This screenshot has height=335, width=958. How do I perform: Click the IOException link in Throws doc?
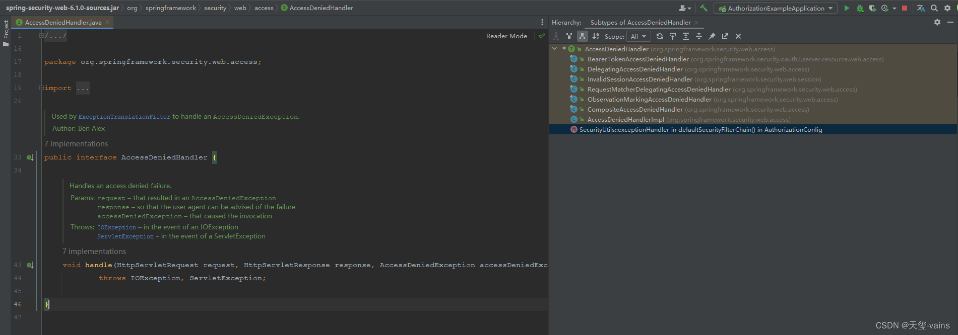[x=116, y=227]
